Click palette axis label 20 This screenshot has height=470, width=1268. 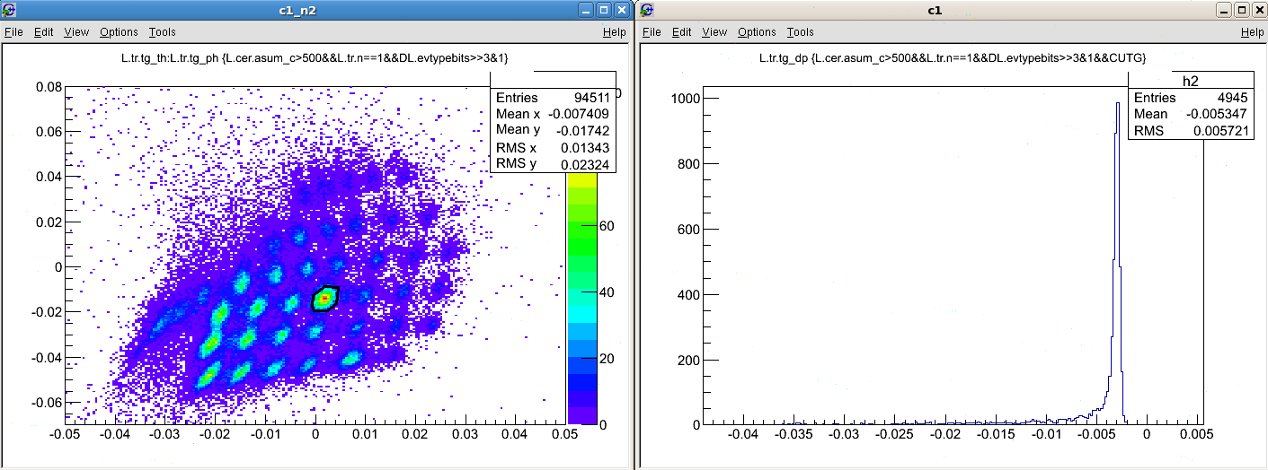tap(607, 359)
